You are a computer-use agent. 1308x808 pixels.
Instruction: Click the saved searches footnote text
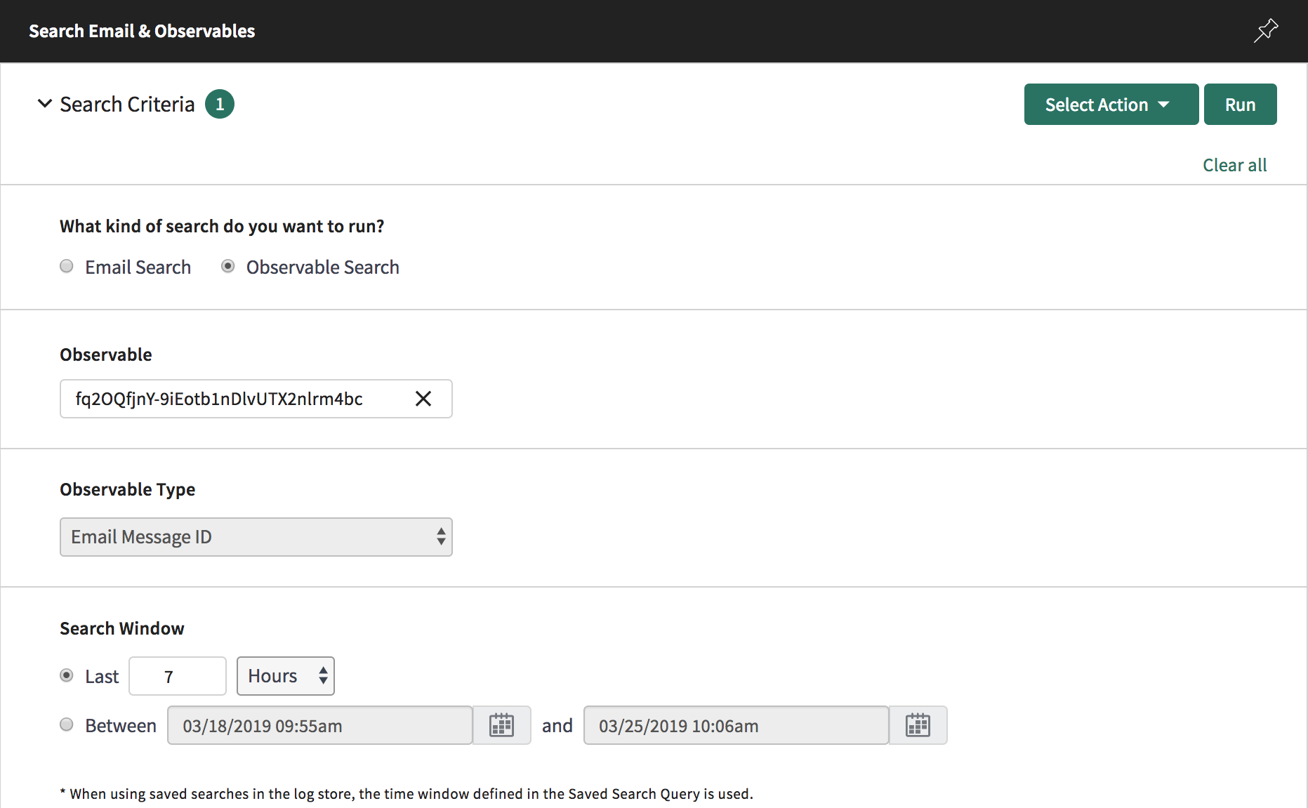coord(407,794)
